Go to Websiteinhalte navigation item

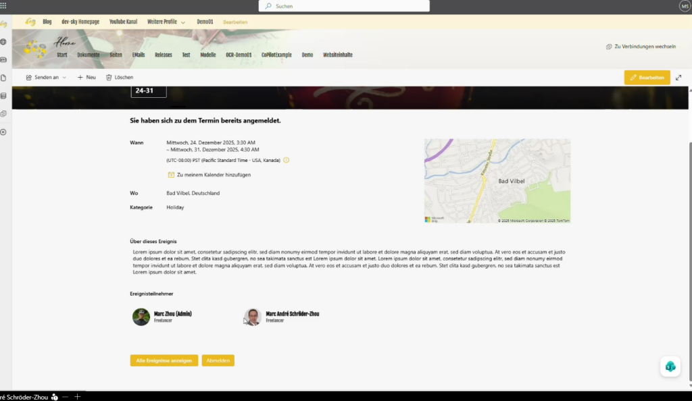[x=338, y=55]
